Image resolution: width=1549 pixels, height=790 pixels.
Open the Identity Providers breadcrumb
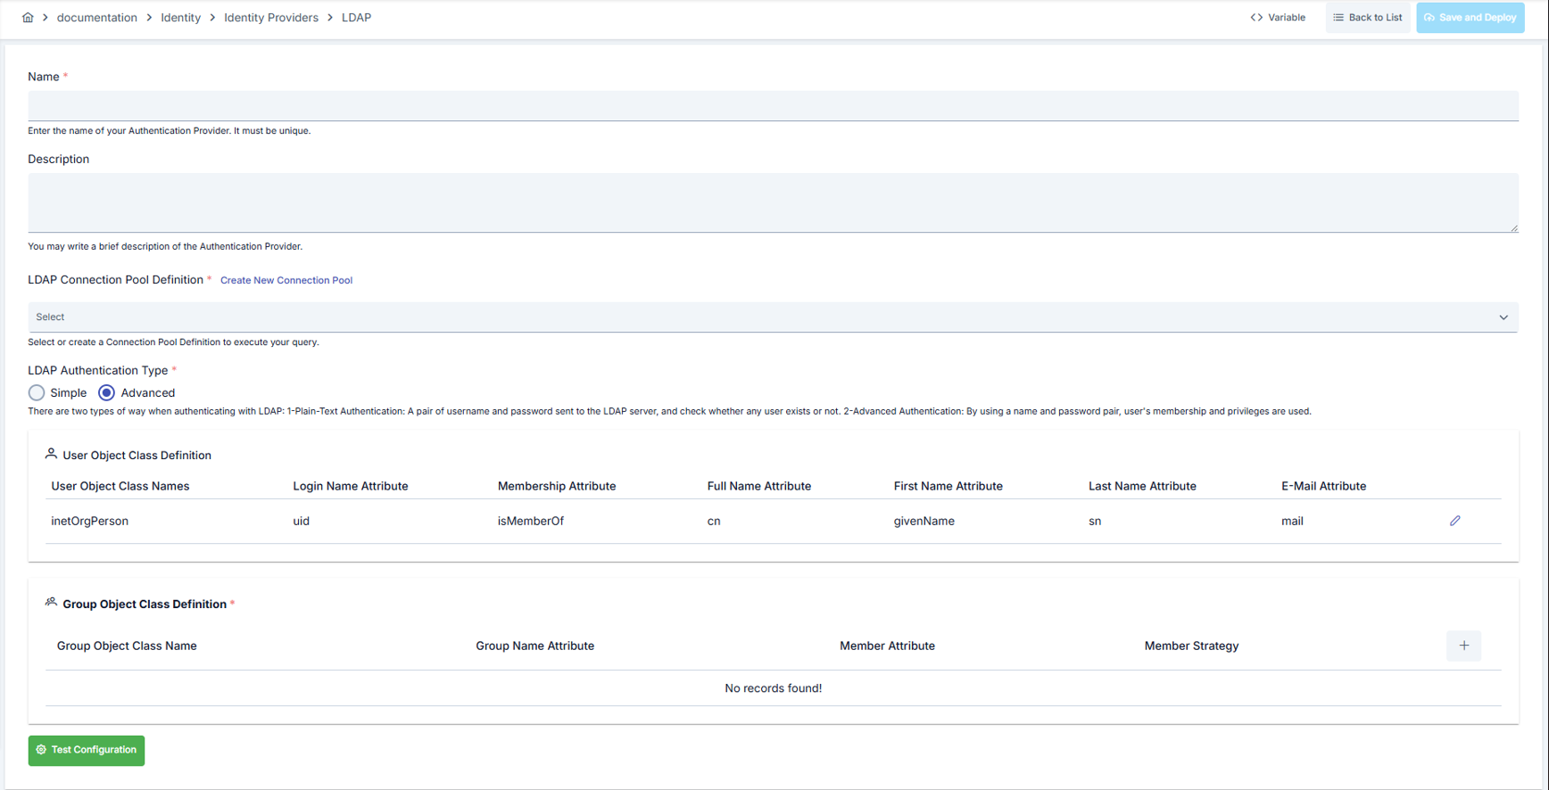click(x=271, y=17)
